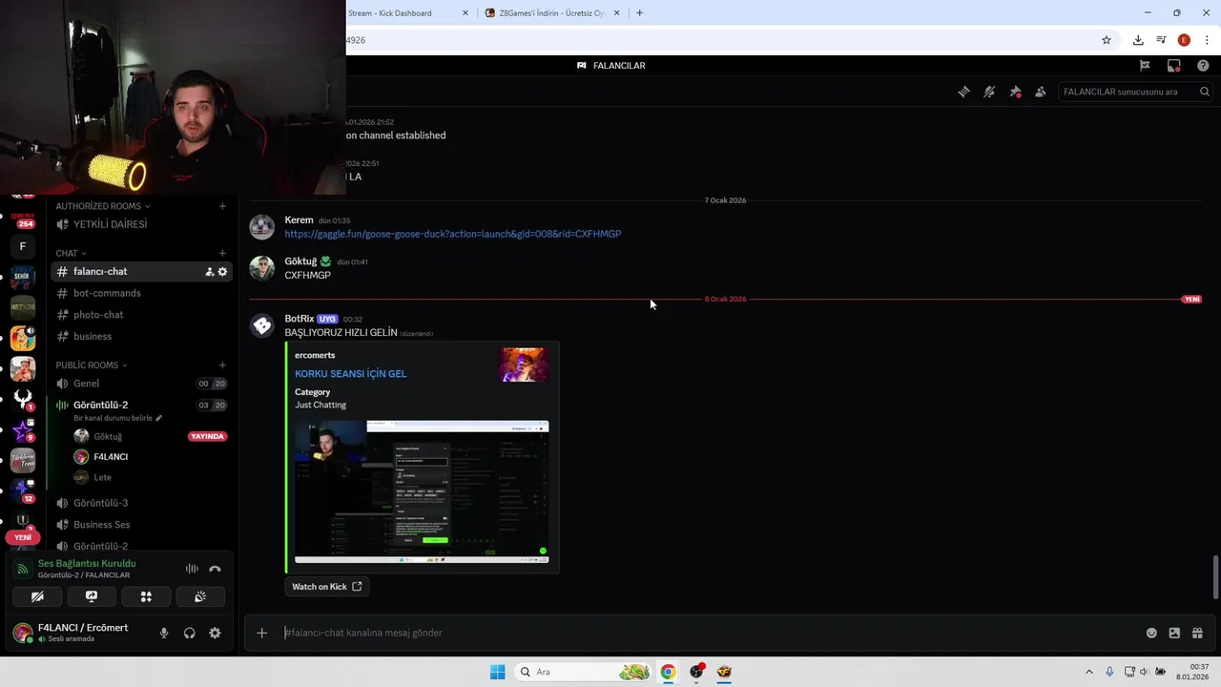The width and height of the screenshot is (1221, 687).
Task: Open Chrome media controls icon
Action: coord(1161,40)
